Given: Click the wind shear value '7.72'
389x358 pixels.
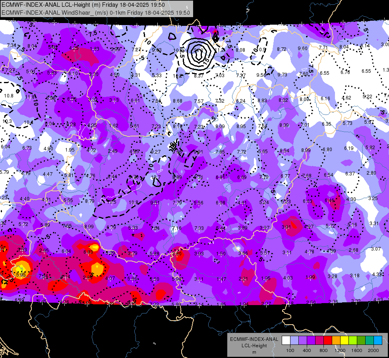Looking at the screenshot, I should pyautogui.click(x=242, y=152).
